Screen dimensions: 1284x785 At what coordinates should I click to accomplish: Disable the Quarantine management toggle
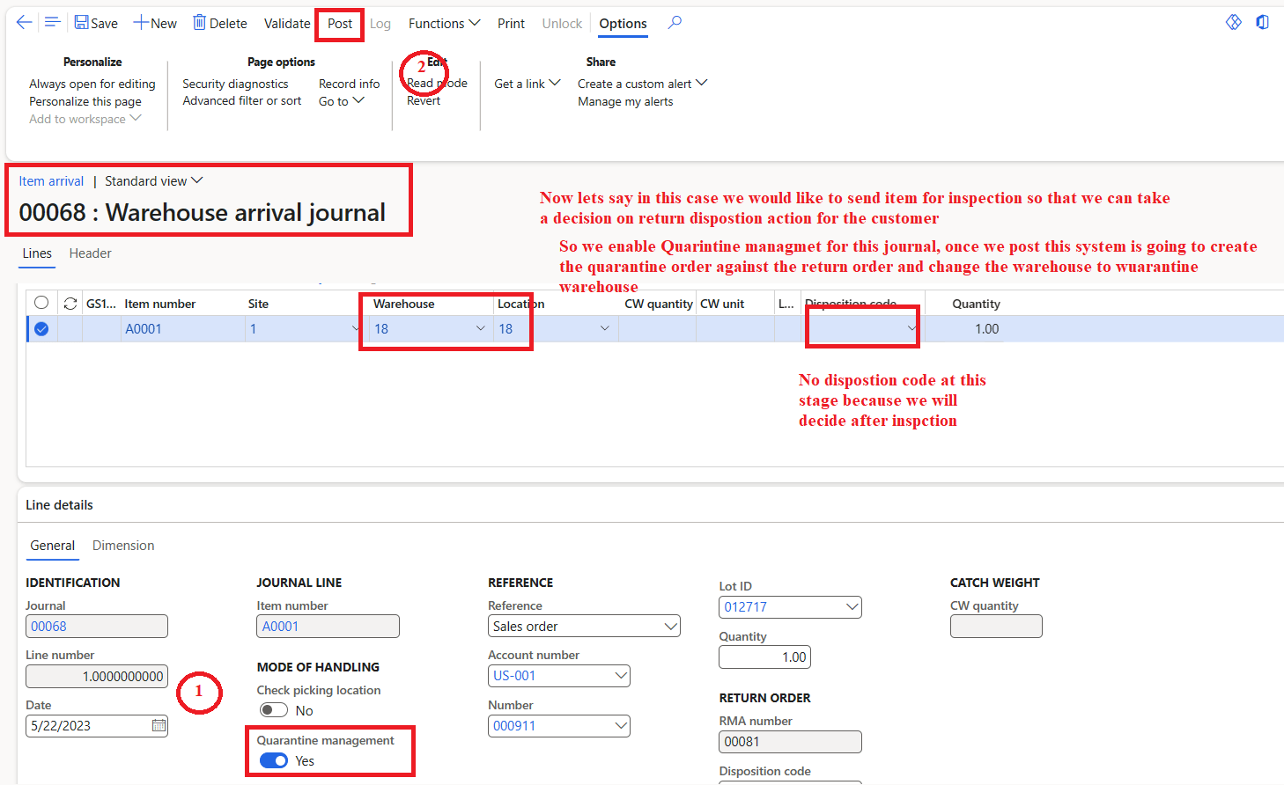pyautogui.click(x=273, y=760)
